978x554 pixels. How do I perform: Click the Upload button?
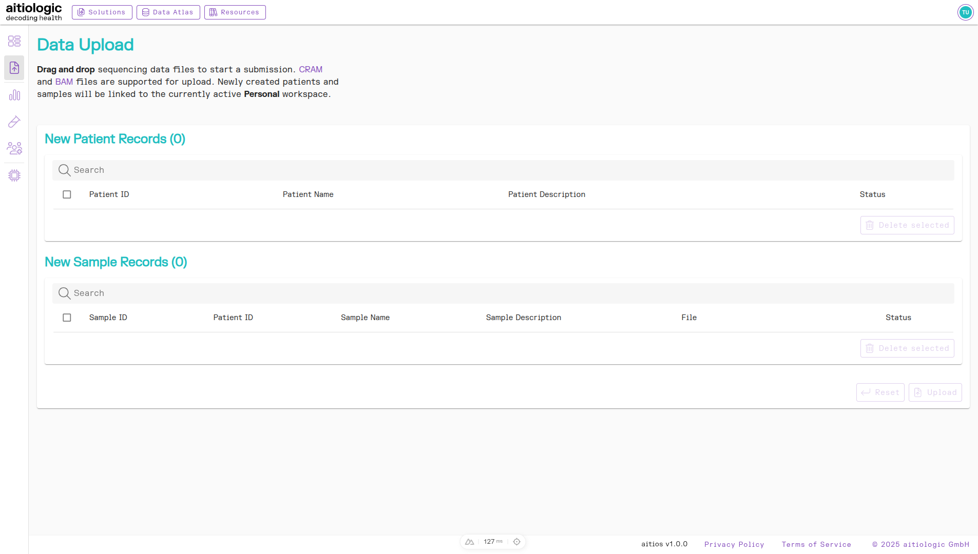pos(935,392)
